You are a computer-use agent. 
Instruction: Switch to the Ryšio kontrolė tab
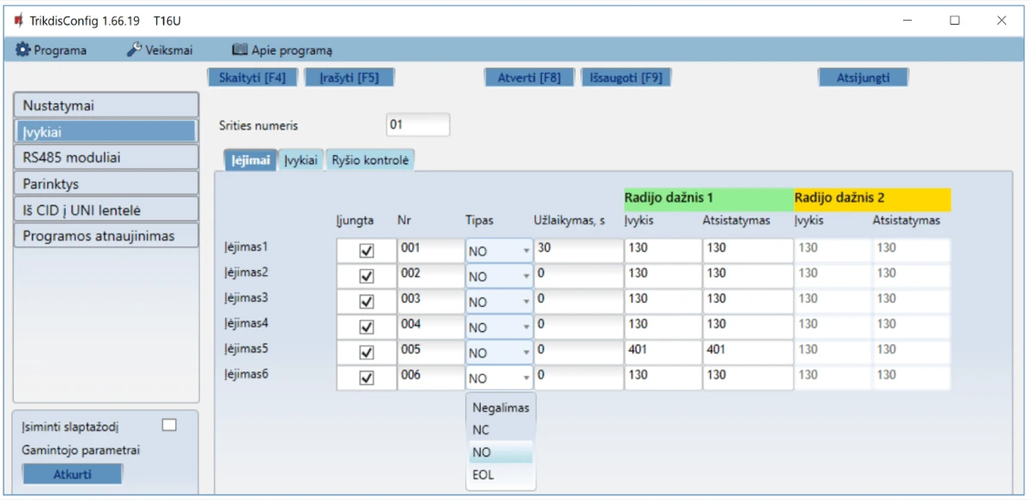click(x=370, y=160)
